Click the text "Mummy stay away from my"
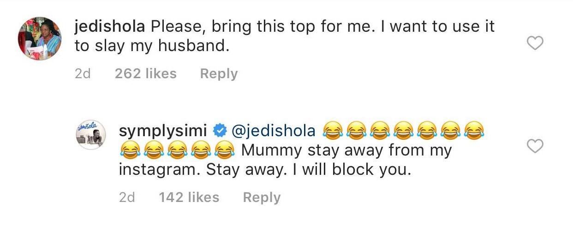The image size is (573, 242). click(346, 150)
